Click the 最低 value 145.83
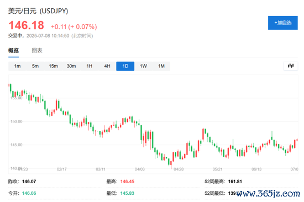This screenshot has height=202, width=304. [x=127, y=193]
